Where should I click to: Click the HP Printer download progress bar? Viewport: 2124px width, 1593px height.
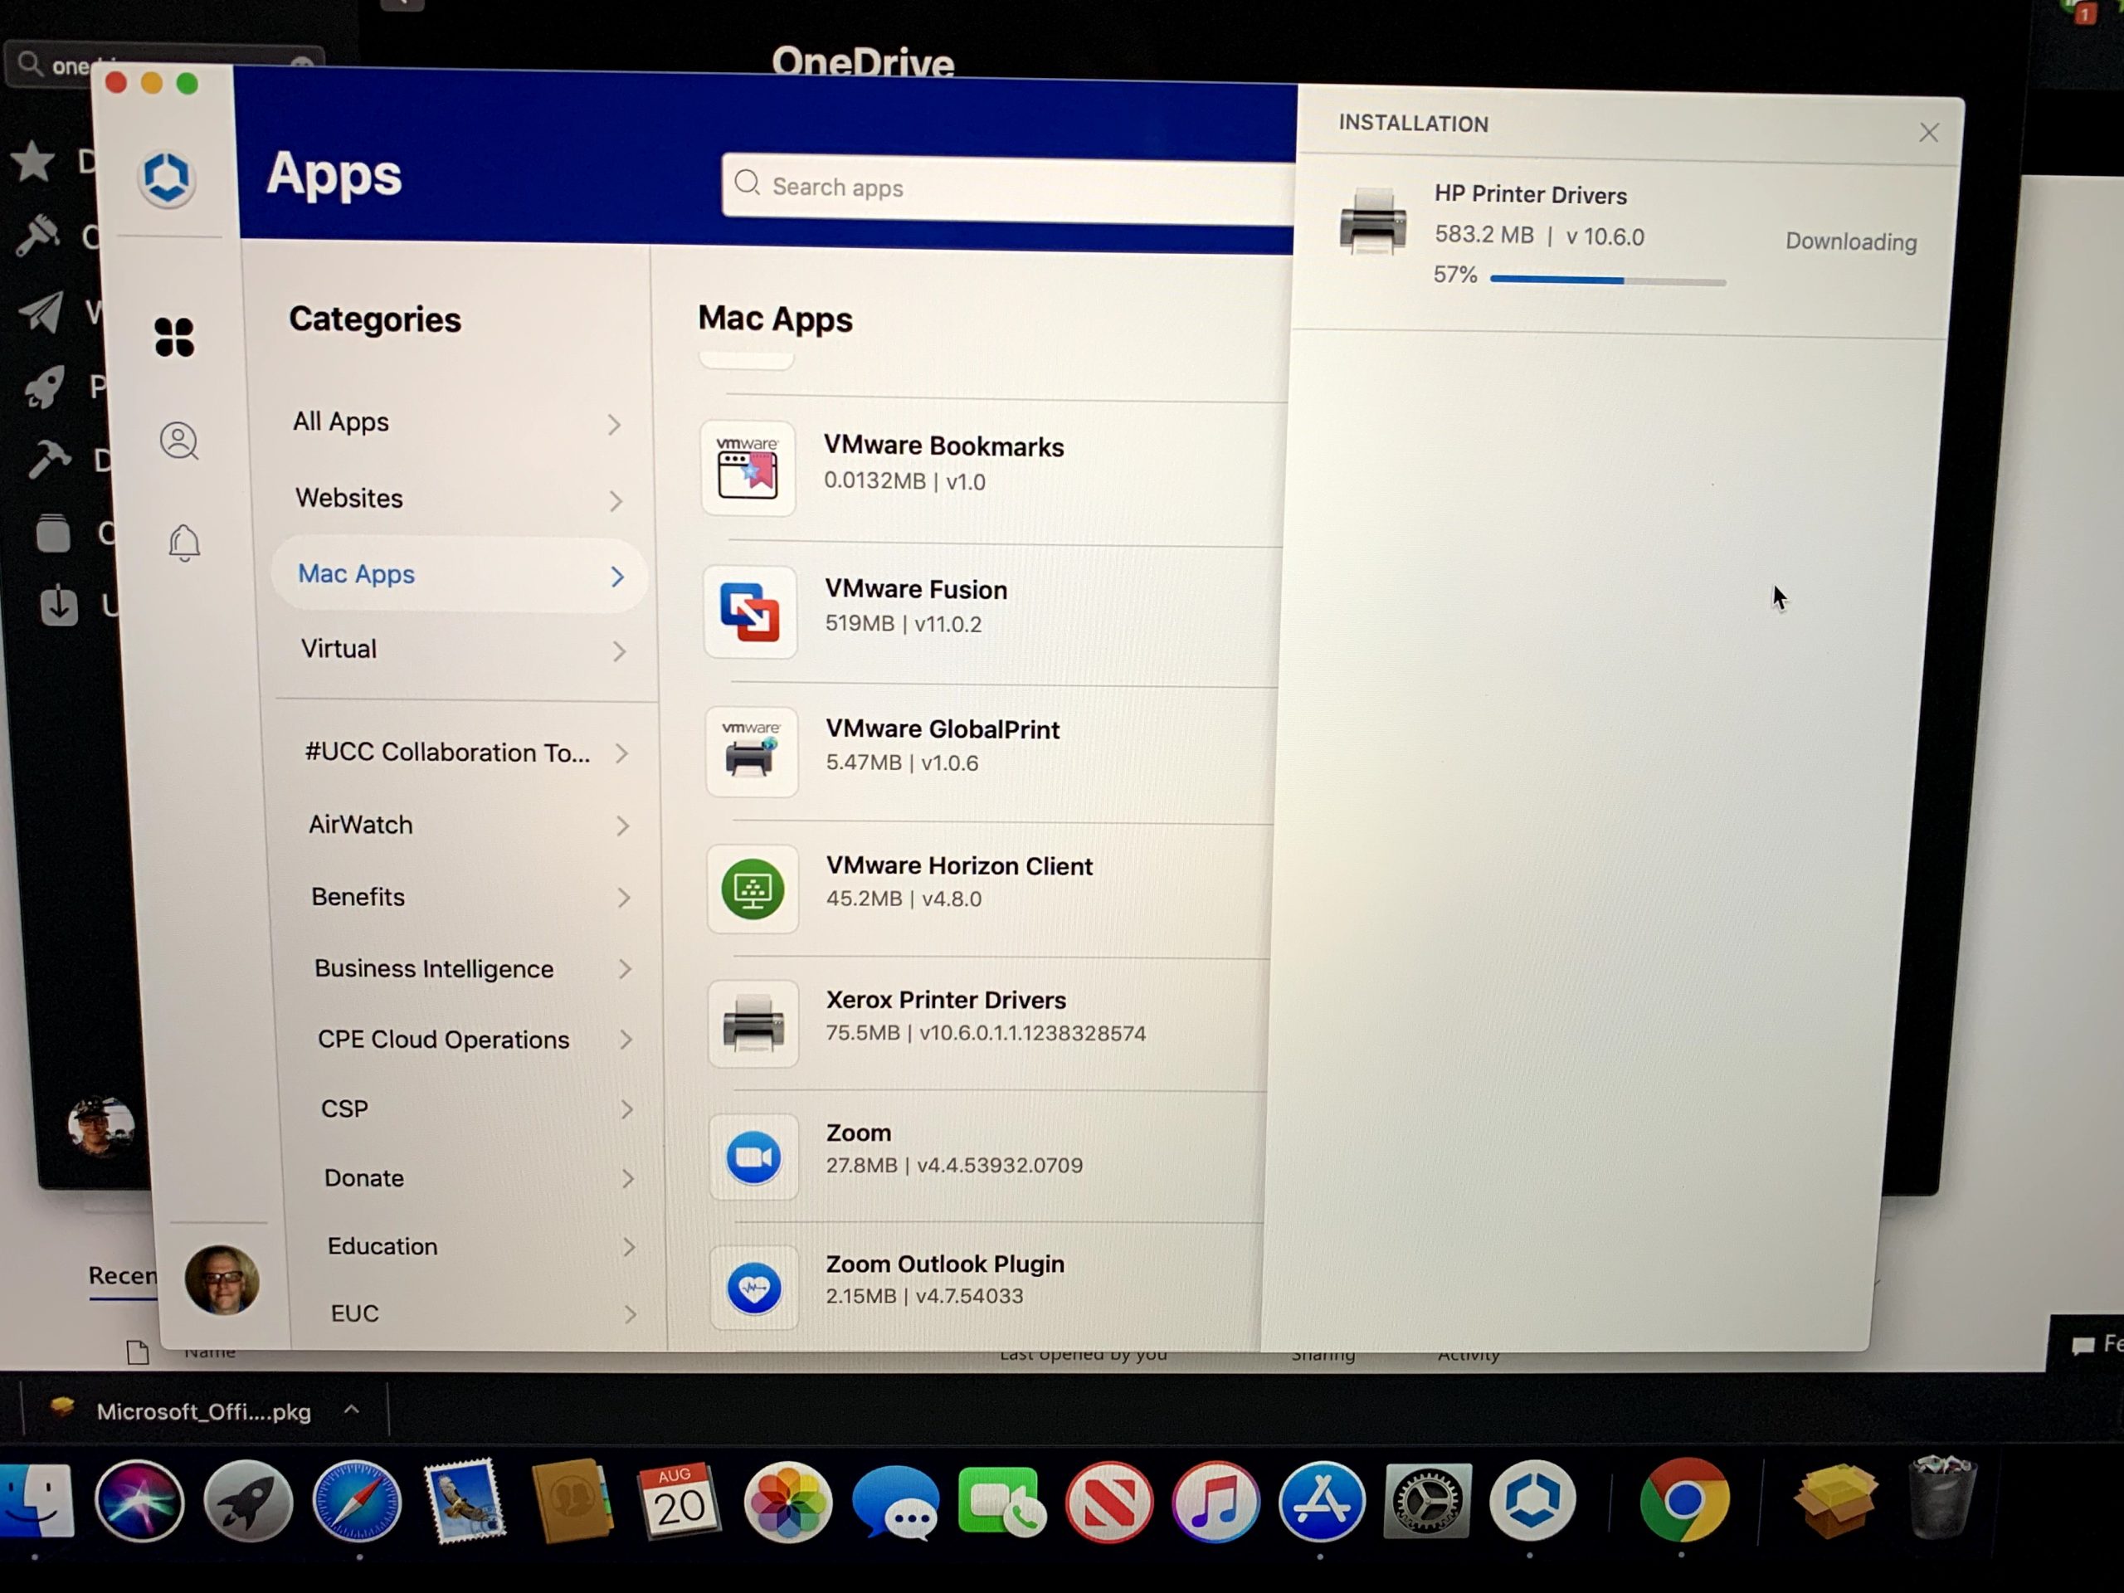point(1607,281)
